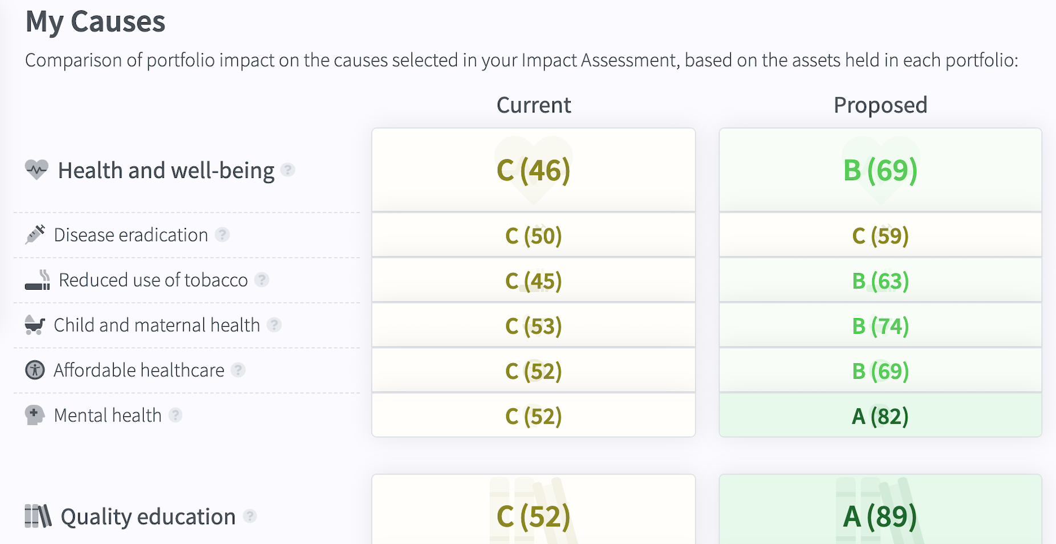The width and height of the screenshot is (1056, 544).
Task: Click Current Health and well-being C (46) score
Action: [534, 170]
